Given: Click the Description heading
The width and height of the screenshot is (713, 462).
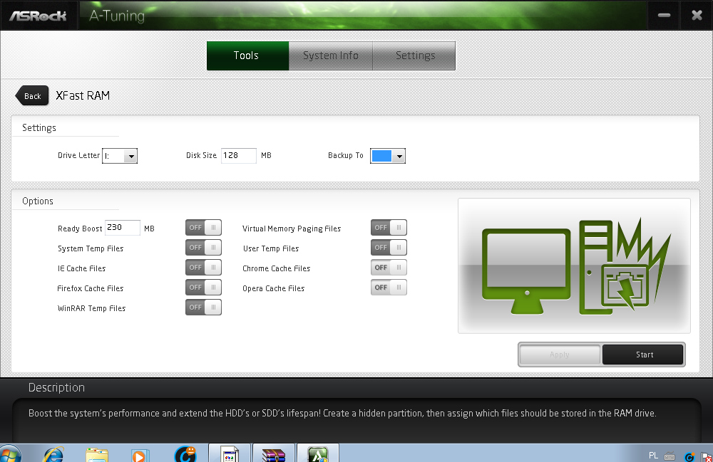Looking at the screenshot, I should tap(56, 387).
